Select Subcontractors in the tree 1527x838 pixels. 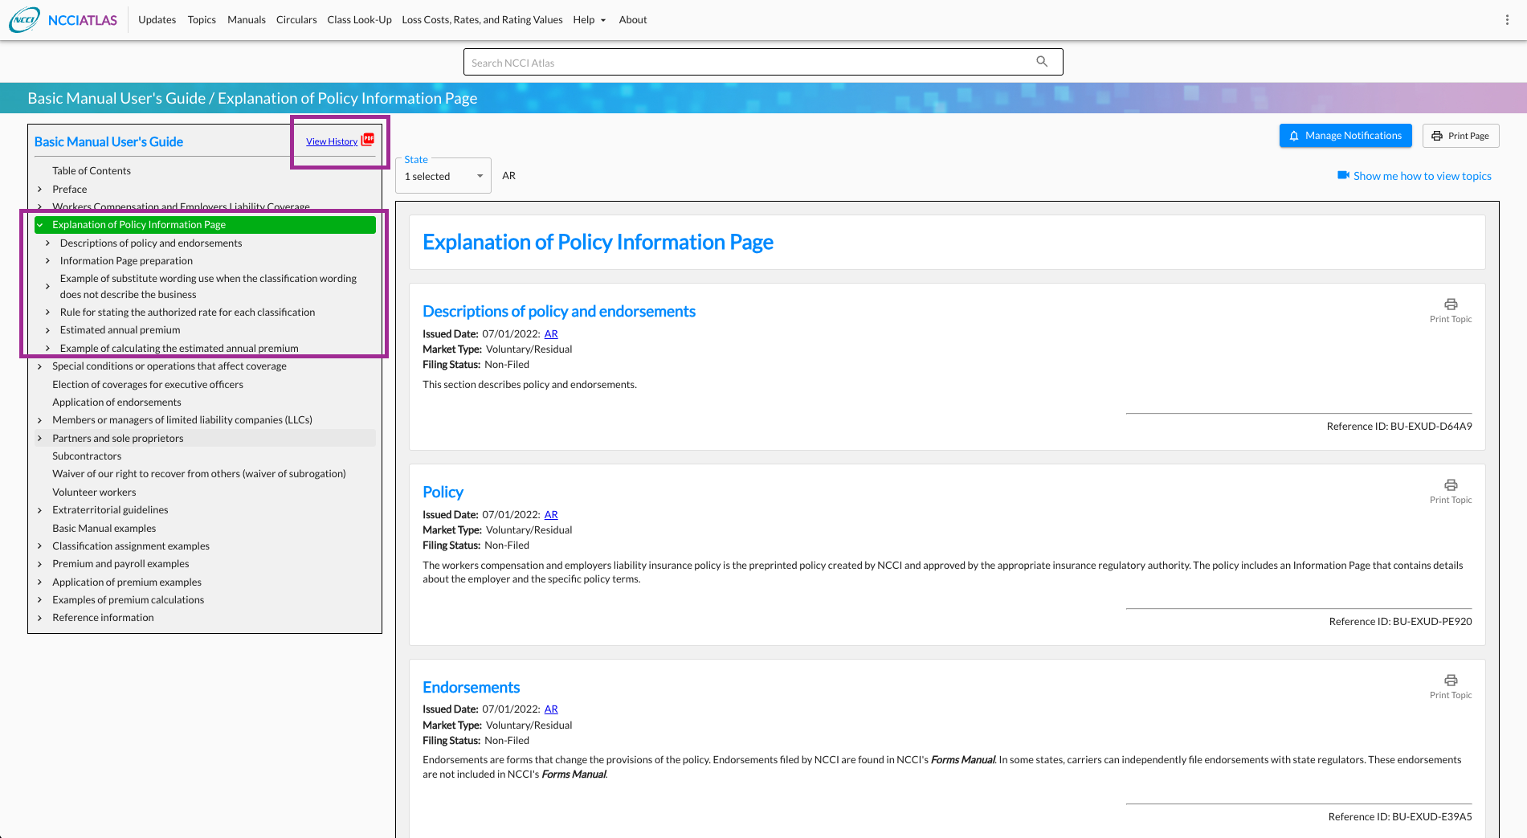(x=87, y=456)
